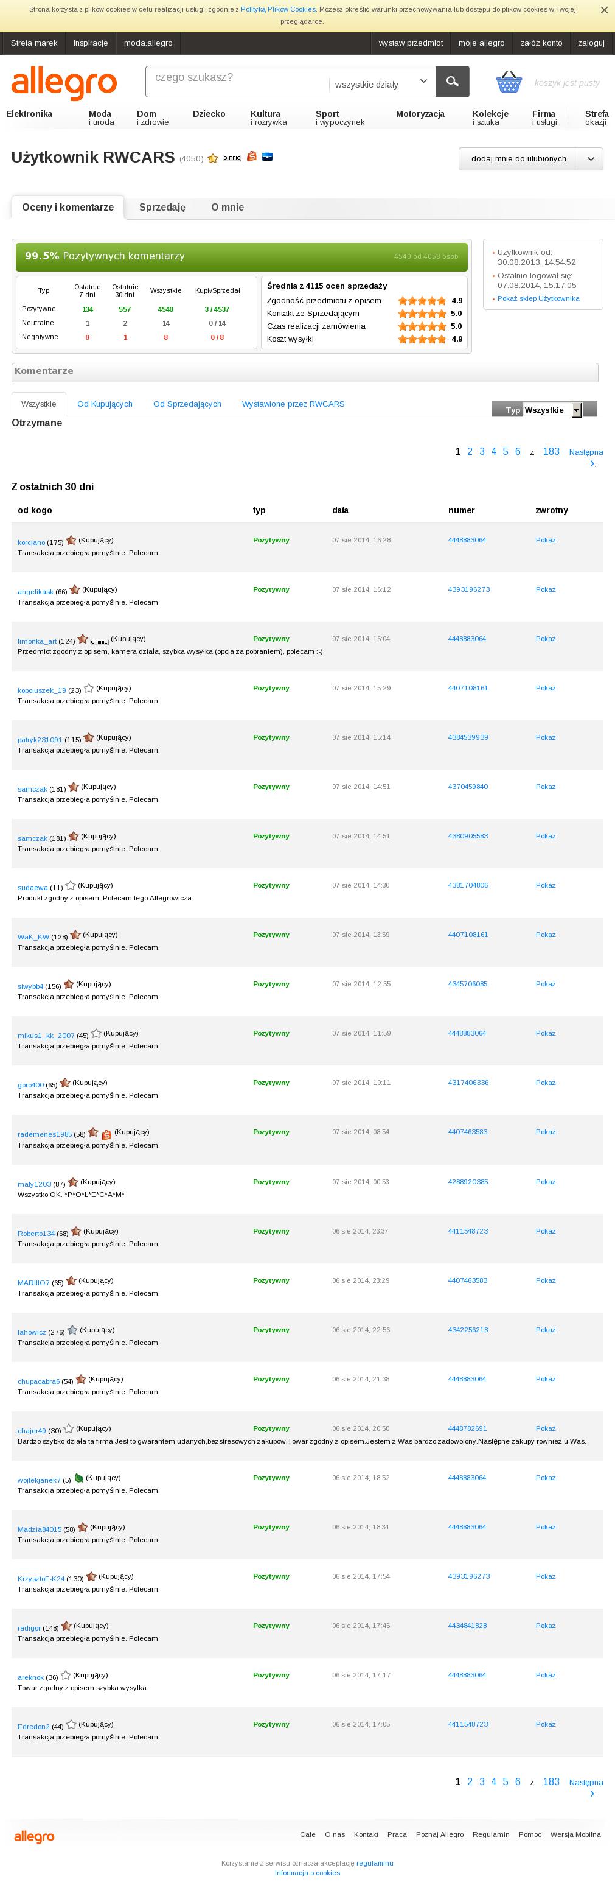Screen dimensions: 615x1885
Task: Close the cookies notice bar
Action: (x=604, y=10)
